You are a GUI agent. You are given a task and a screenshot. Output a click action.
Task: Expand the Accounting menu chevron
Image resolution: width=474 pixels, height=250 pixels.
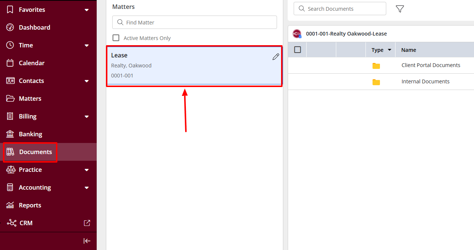[86, 187]
